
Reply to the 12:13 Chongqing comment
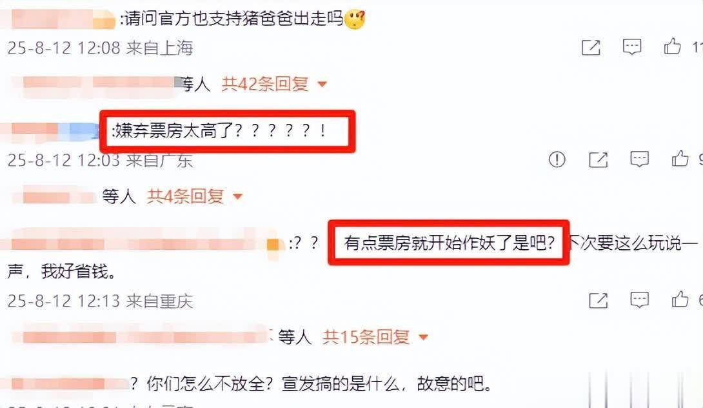[639, 300]
